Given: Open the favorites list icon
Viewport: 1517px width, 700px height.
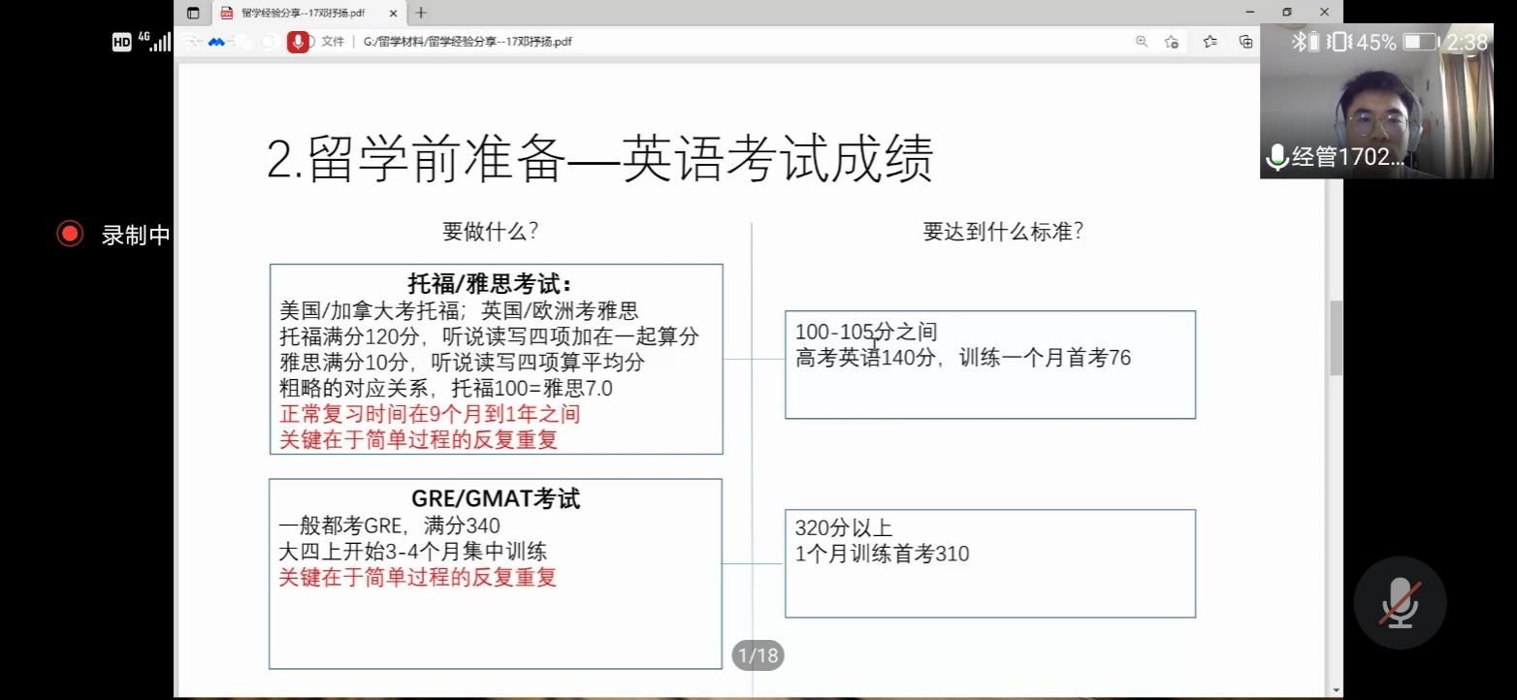Looking at the screenshot, I should click(1210, 42).
